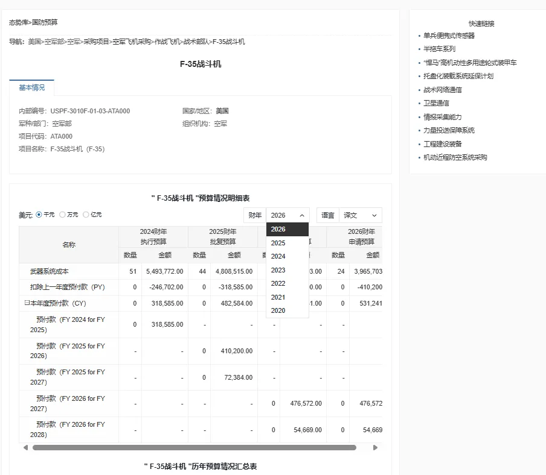The height and width of the screenshot is (475, 546).
Task: Select the 万元 currency unit radio button
Action: 62,215
